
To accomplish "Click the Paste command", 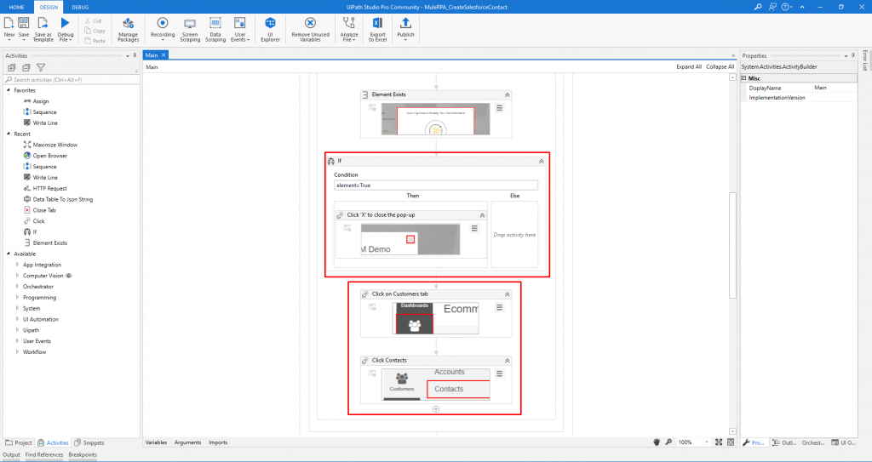I will (x=95, y=41).
